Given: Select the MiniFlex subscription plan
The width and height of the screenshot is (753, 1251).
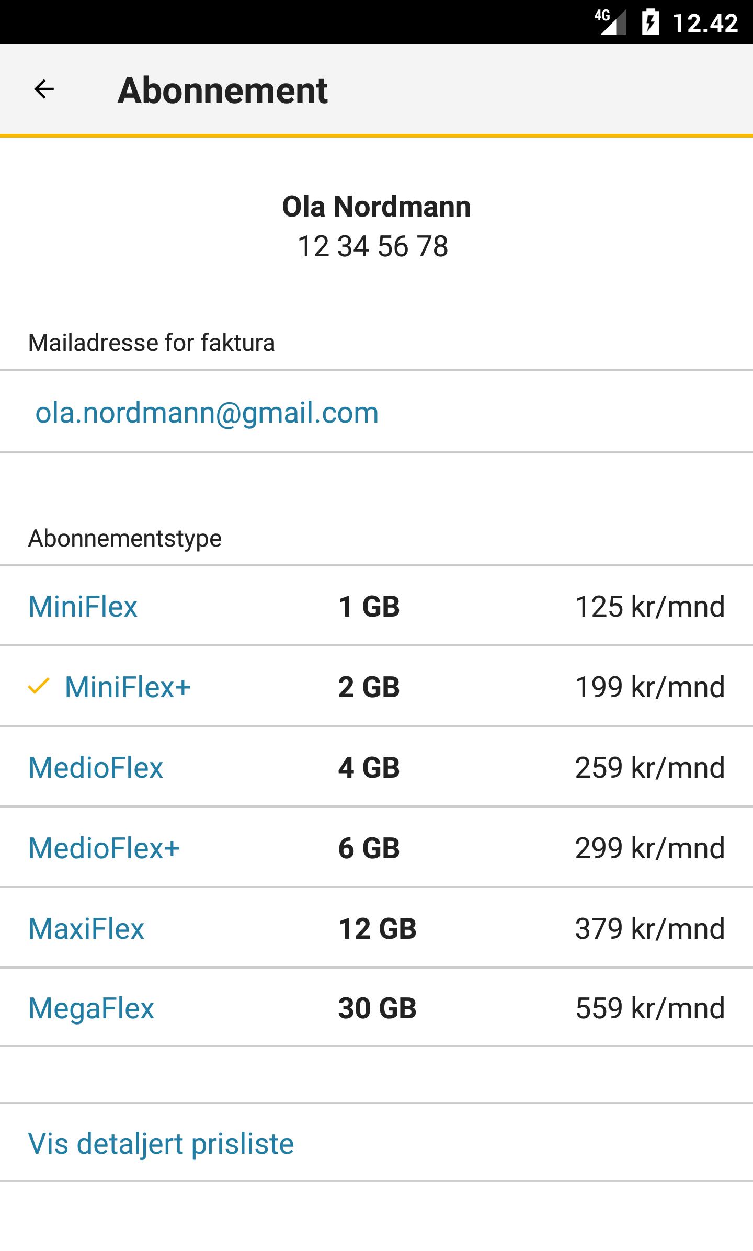Looking at the screenshot, I should tap(376, 606).
